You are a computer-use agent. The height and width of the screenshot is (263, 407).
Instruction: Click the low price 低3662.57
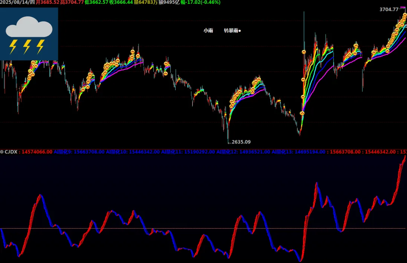click(96, 2)
